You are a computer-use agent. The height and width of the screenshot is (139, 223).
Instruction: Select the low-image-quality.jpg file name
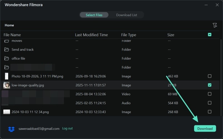pyautogui.click(x=28, y=85)
